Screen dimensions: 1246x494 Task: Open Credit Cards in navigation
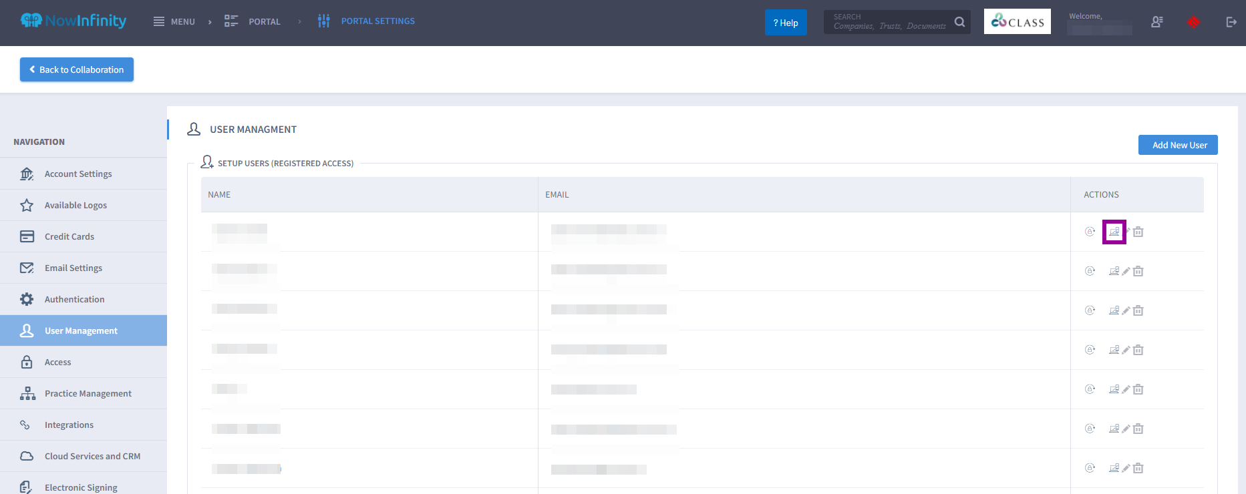(84, 236)
